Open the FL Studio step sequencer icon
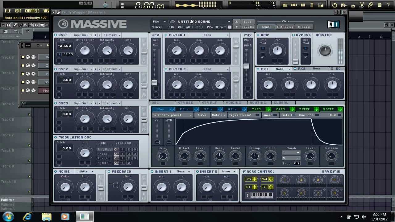 (294, 5)
